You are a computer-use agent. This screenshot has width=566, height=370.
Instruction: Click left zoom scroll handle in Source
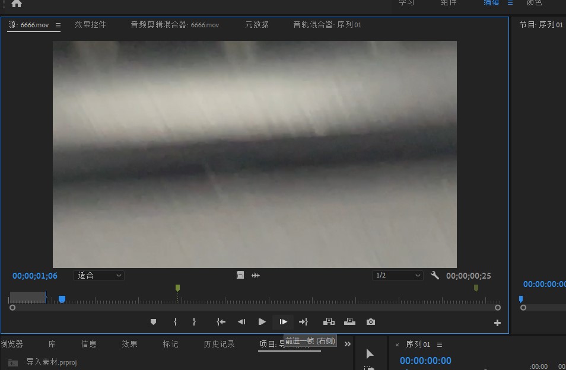[12, 308]
